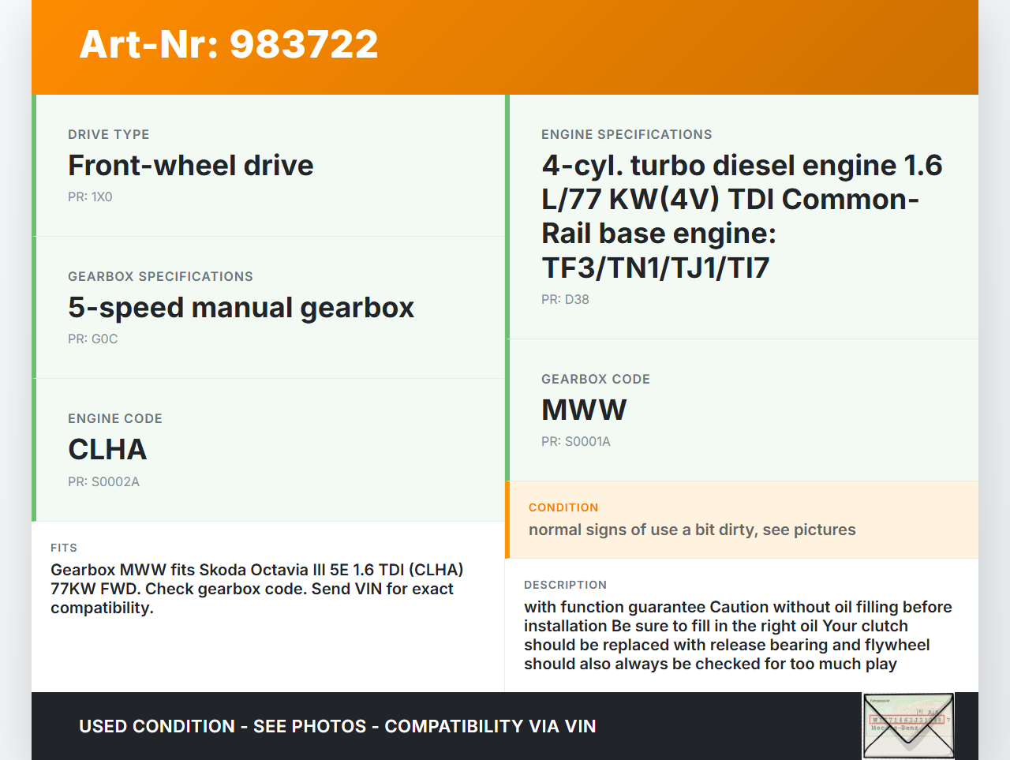
Task: Select the CLHA engine code
Action: click(107, 450)
